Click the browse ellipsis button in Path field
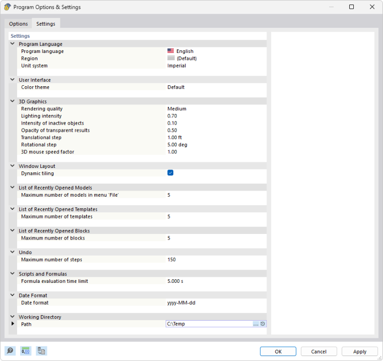Viewport: 383px width, 361px height. pos(256,324)
